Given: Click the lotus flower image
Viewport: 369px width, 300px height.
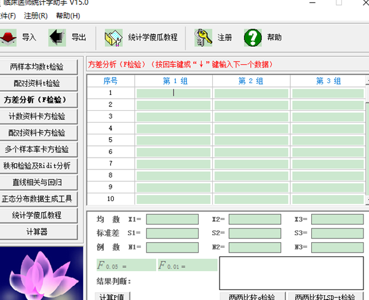Looking at the screenshot, I should (41, 274).
